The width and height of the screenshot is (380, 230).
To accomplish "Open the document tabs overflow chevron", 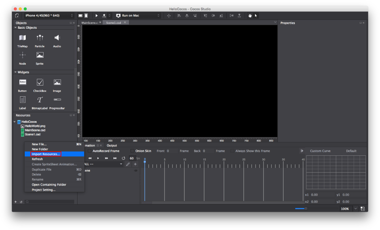I will point(275,22).
